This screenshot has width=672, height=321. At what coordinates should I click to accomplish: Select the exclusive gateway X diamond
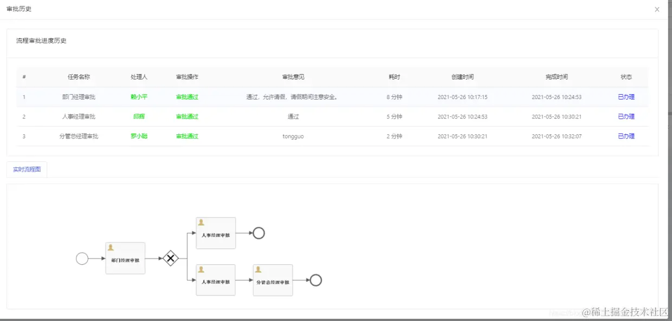click(171, 259)
